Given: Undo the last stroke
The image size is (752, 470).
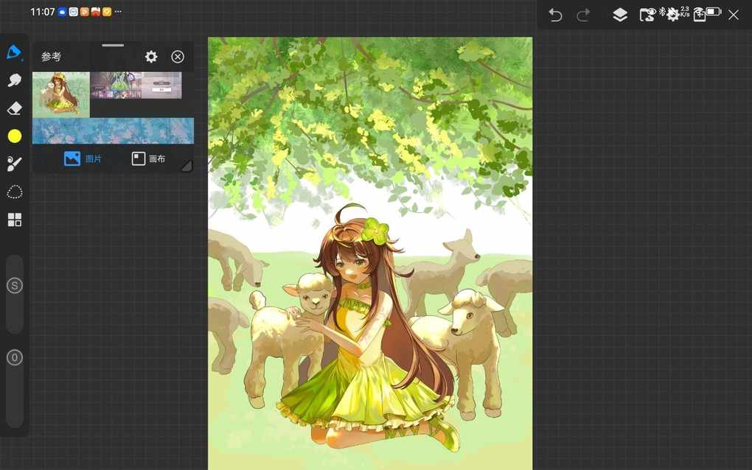Looking at the screenshot, I should coord(555,15).
